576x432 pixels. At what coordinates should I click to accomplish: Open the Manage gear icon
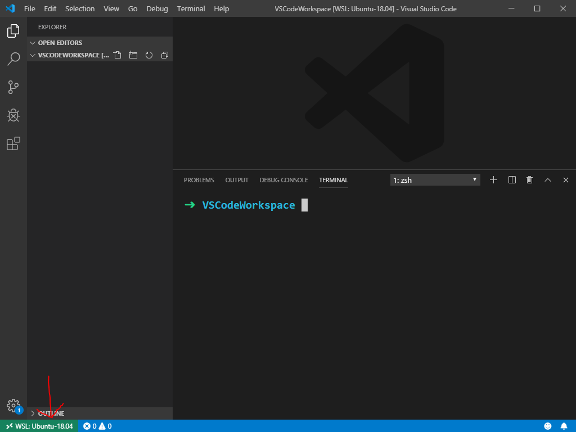click(x=14, y=406)
